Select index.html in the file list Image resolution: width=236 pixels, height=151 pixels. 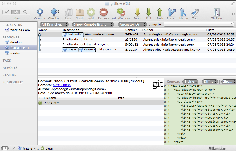pos(52,103)
